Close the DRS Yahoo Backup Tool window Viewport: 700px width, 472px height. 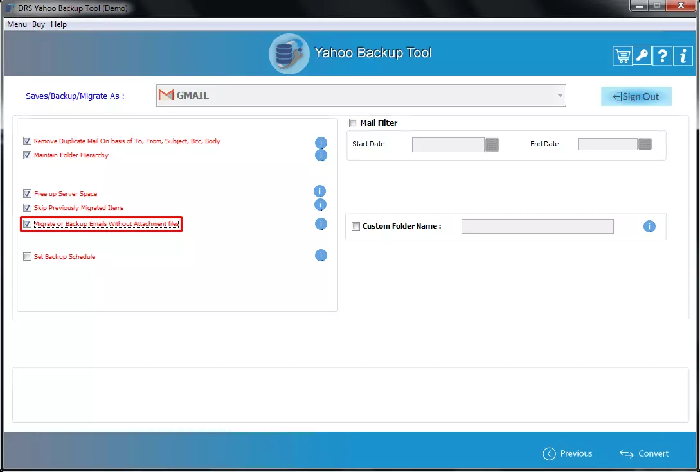click(681, 6)
